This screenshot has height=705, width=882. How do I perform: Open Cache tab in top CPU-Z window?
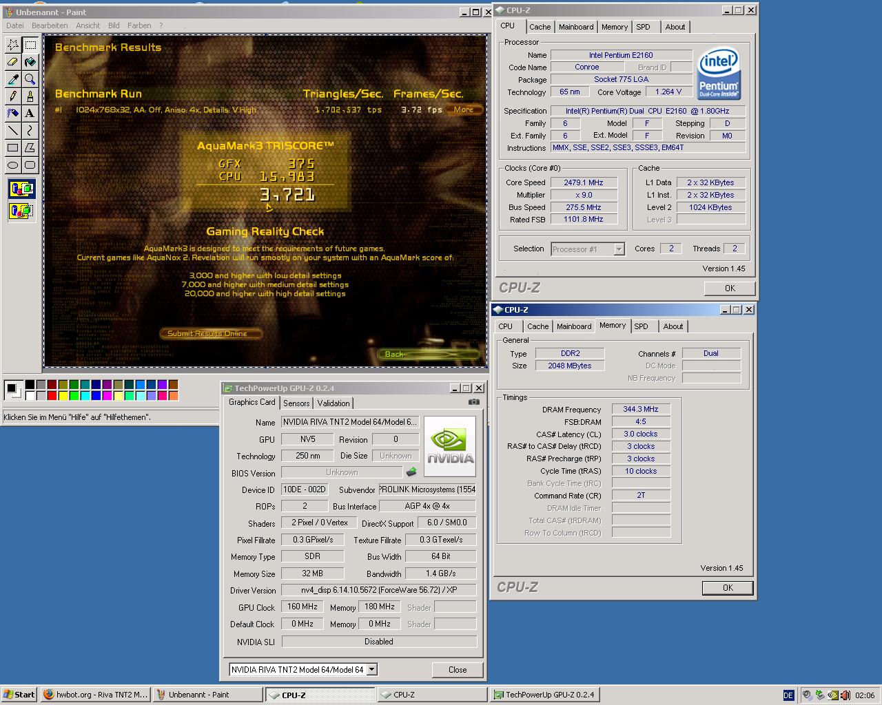(540, 27)
